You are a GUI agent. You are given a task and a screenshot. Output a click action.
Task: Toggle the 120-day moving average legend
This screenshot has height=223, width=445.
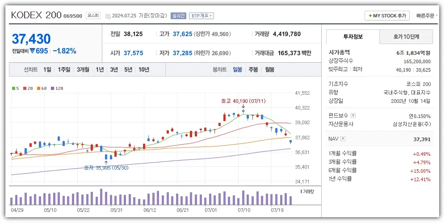tap(56, 88)
